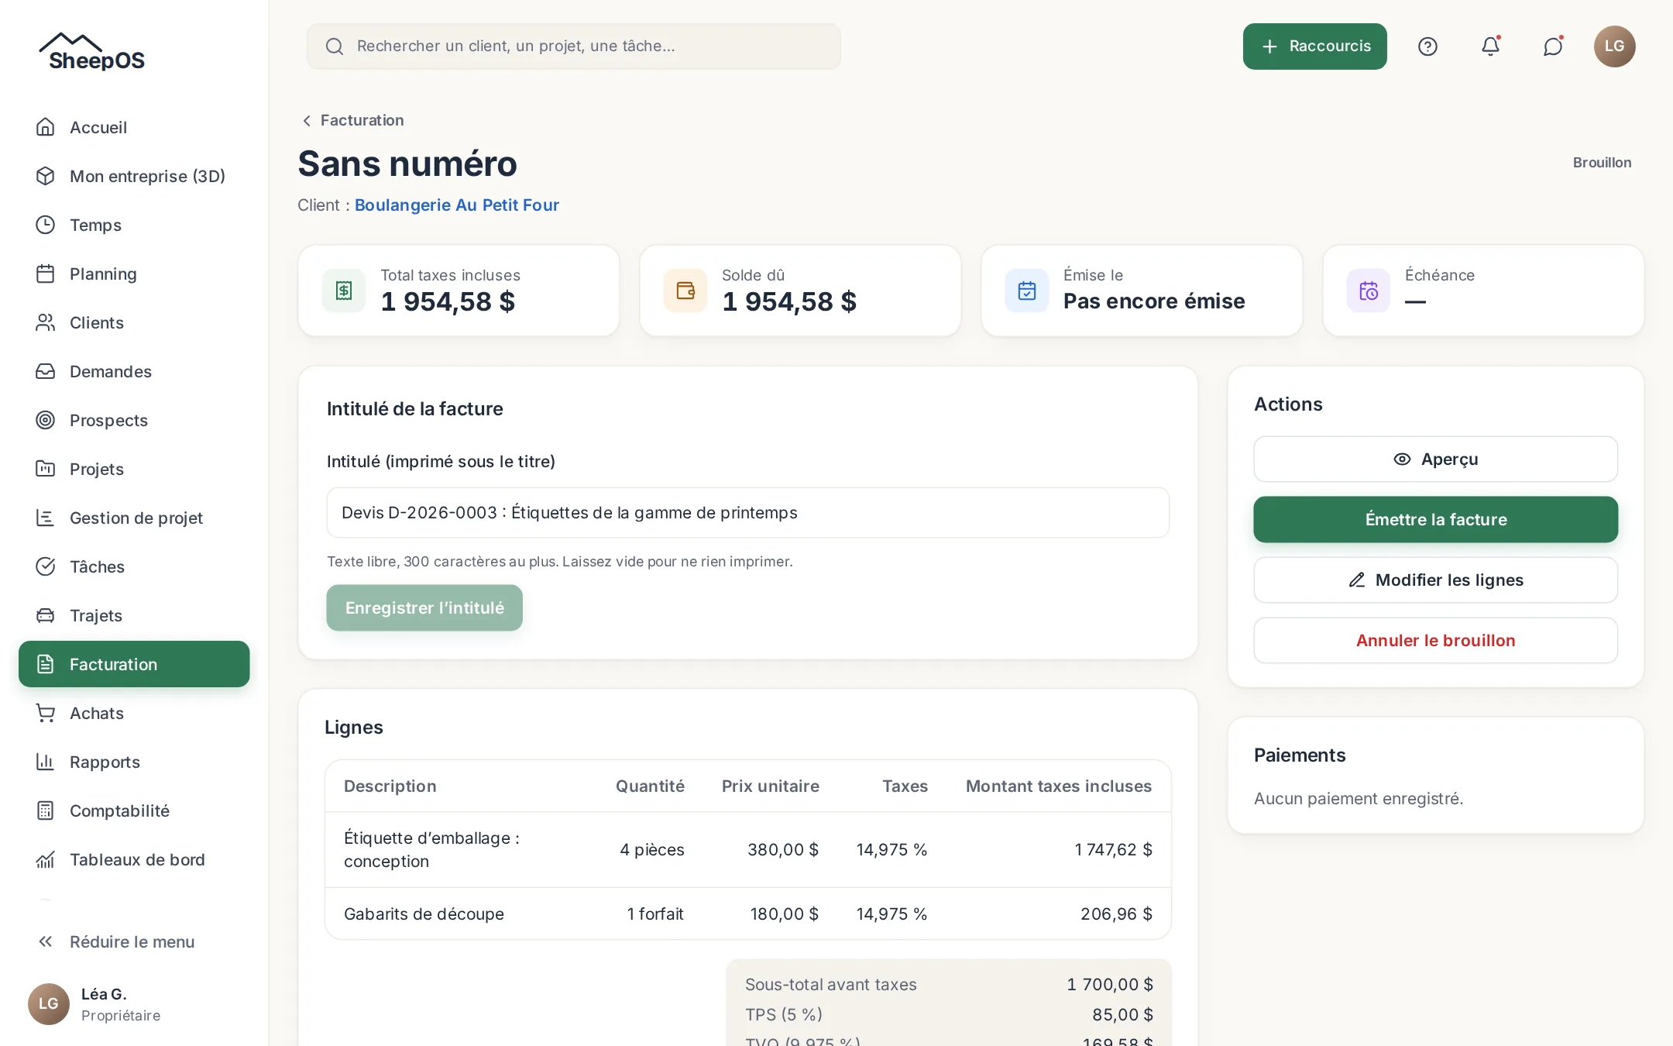Click Émettre la facture
Viewport: 1673px width, 1046px height.
pos(1435,519)
